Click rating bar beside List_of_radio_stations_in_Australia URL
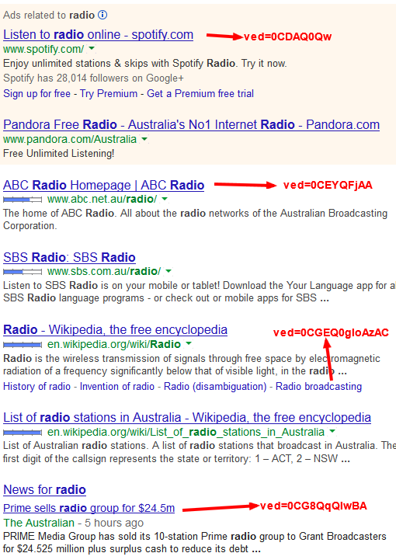This screenshot has width=396, height=560. coord(23,433)
